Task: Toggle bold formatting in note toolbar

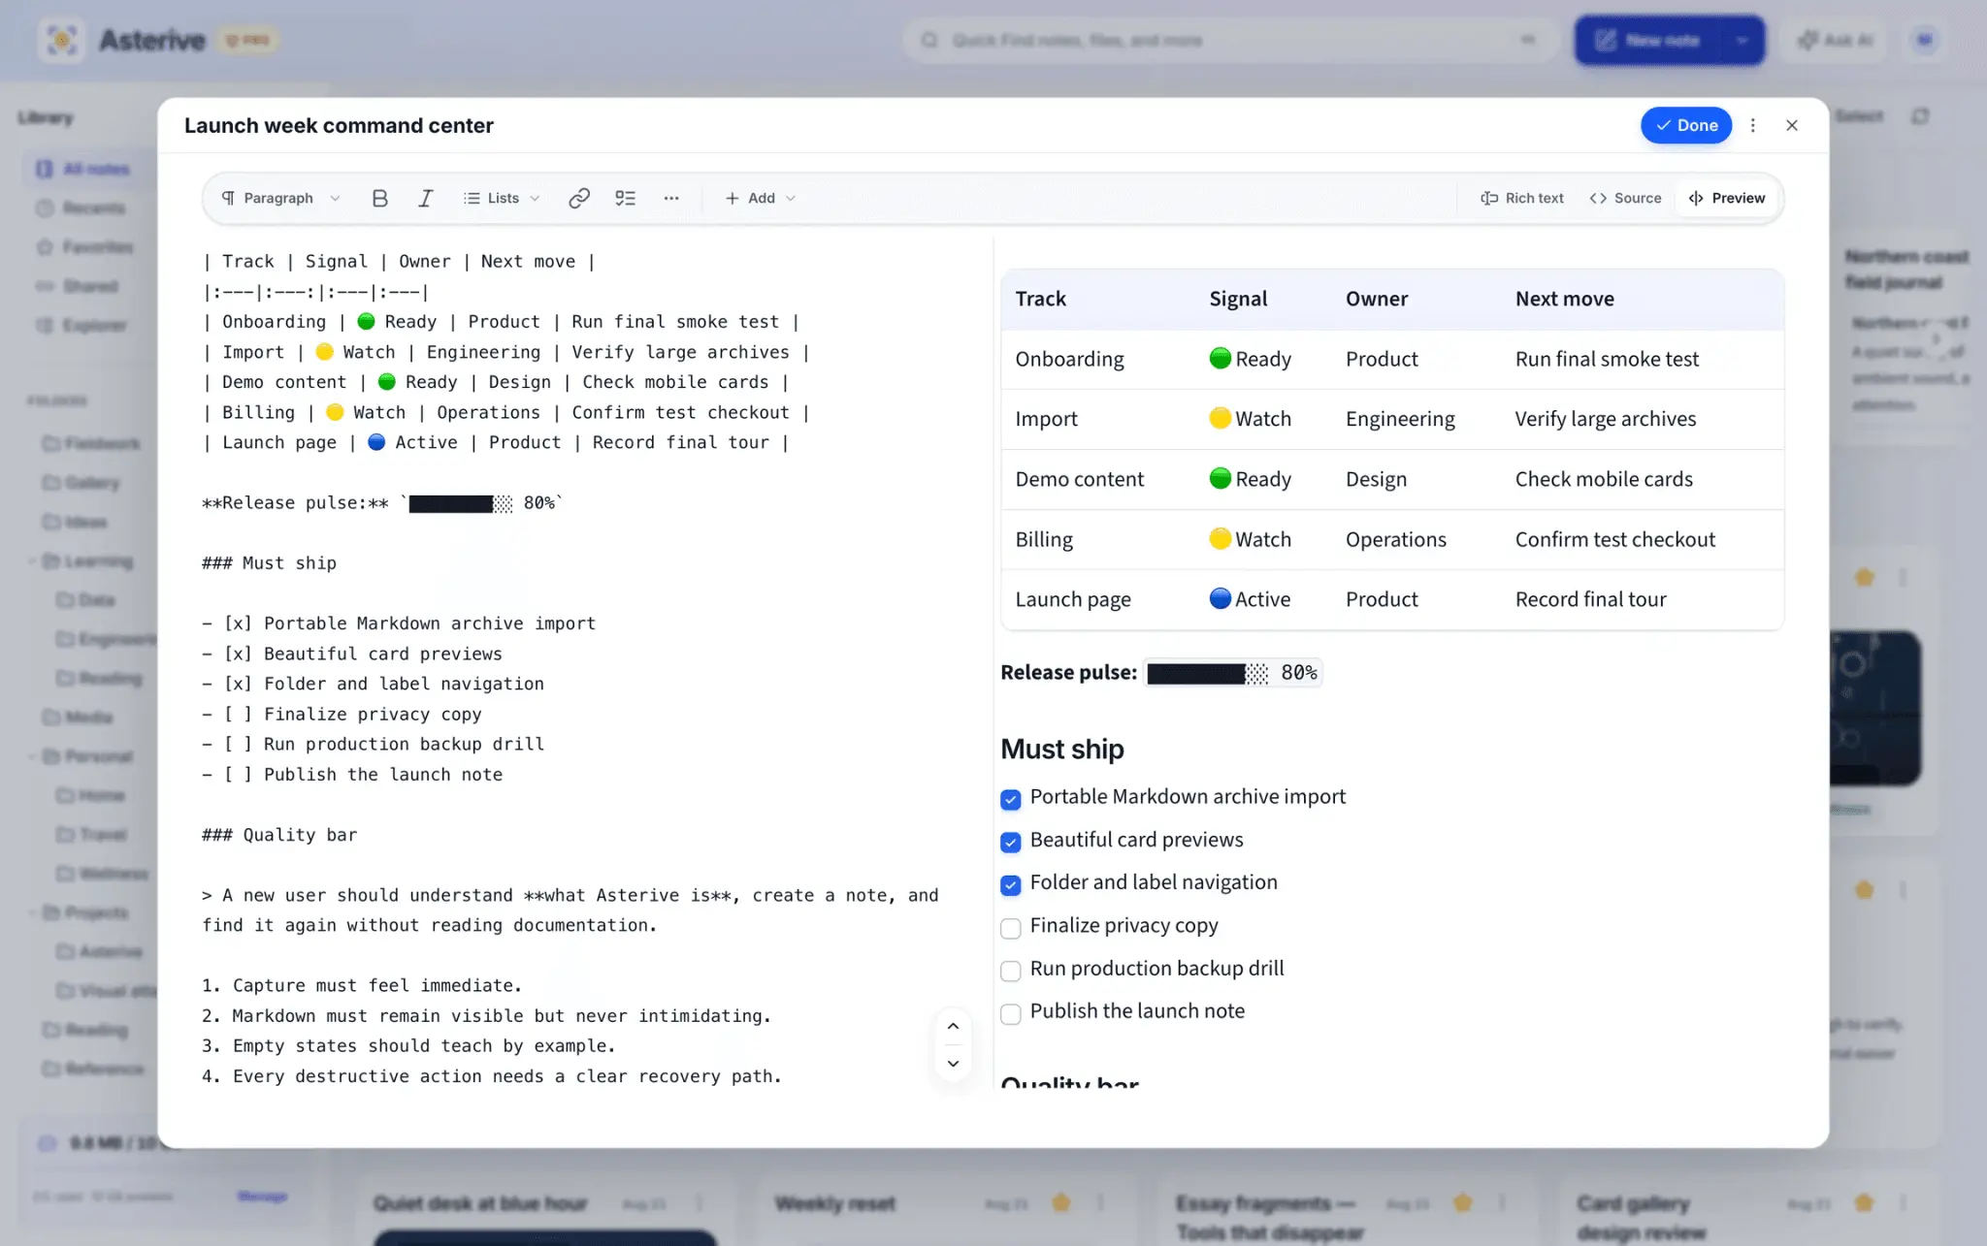Action: click(379, 198)
